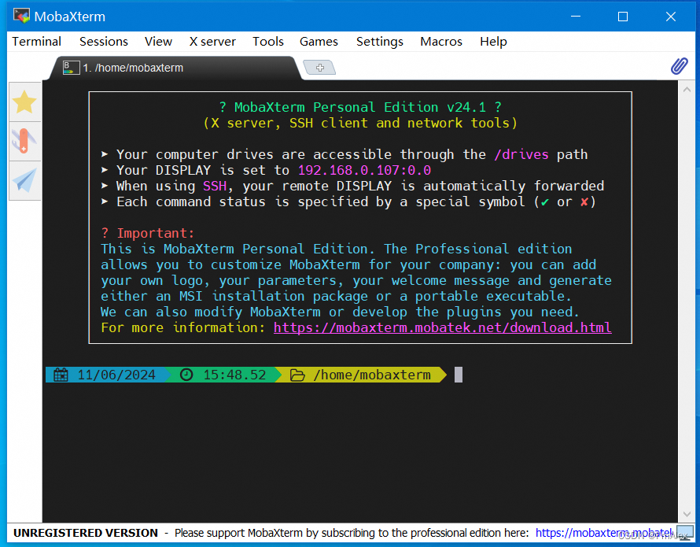This screenshot has height=547, width=700.
Task: Click the 192.168.0.107:0.0 display address
Action: 364,170
